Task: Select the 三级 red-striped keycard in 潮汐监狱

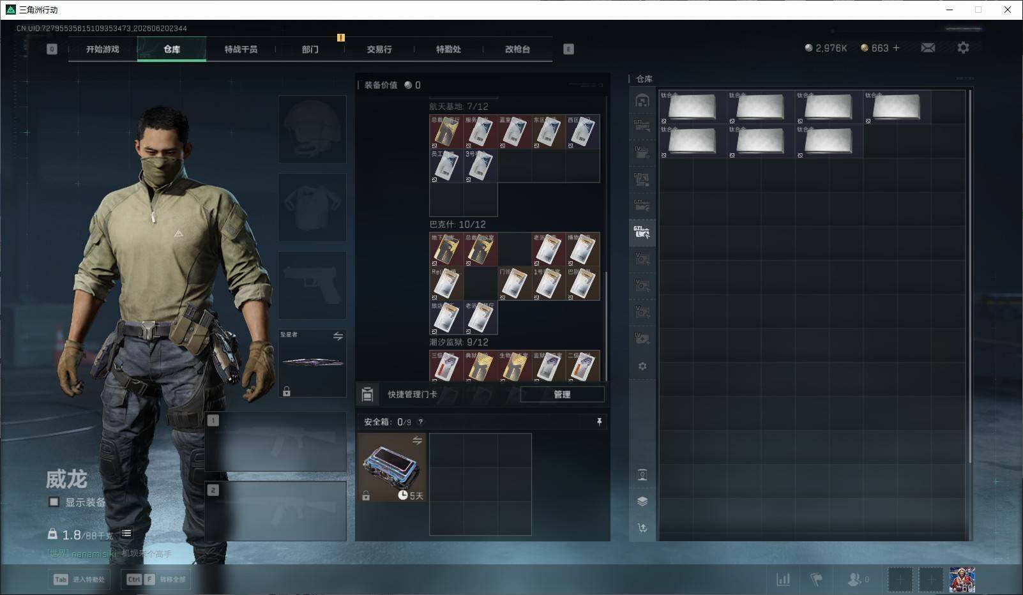Action: click(x=446, y=366)
